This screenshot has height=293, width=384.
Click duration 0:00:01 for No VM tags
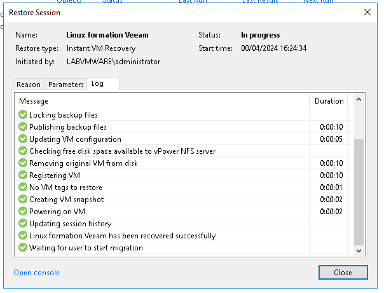[x=331, y=187]
